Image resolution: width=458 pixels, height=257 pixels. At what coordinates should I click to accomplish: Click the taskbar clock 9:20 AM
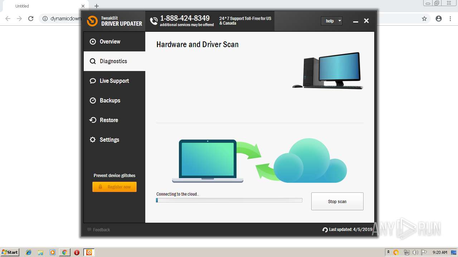pos(440,252)
